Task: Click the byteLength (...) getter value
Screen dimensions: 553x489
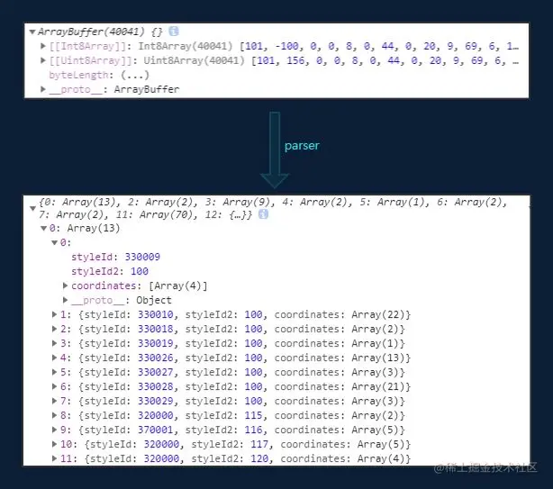Action: [x=135, y=75]
